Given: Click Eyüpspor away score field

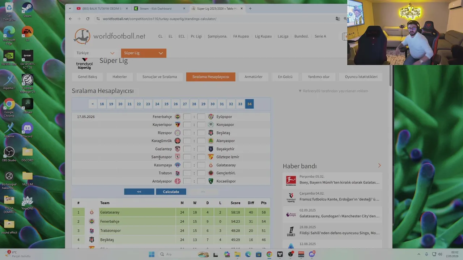Looking at the screenshot, I should (201, 117).
